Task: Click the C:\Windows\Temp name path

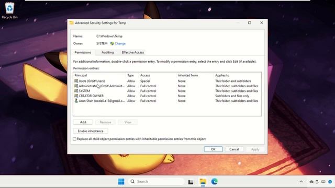Action: pos(109,36)
